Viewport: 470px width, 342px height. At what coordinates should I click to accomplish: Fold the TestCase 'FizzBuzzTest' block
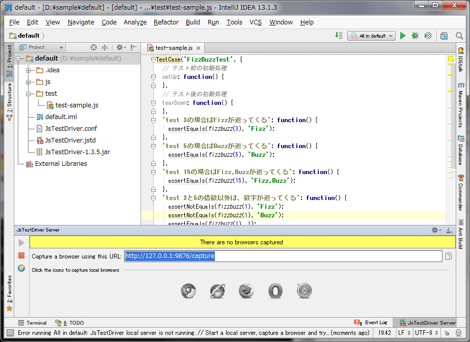tap(153, 60)
